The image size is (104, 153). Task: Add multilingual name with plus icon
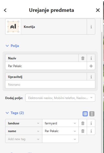coord(91,66)
